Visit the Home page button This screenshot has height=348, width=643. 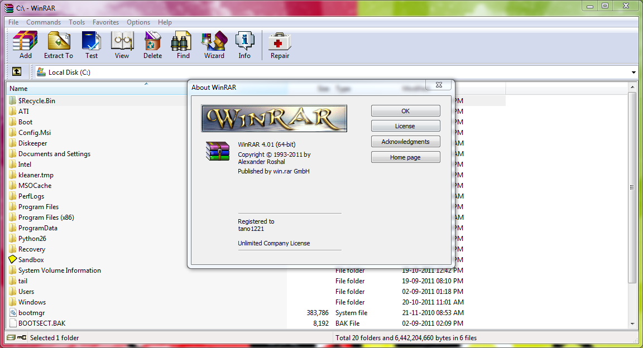406,157
